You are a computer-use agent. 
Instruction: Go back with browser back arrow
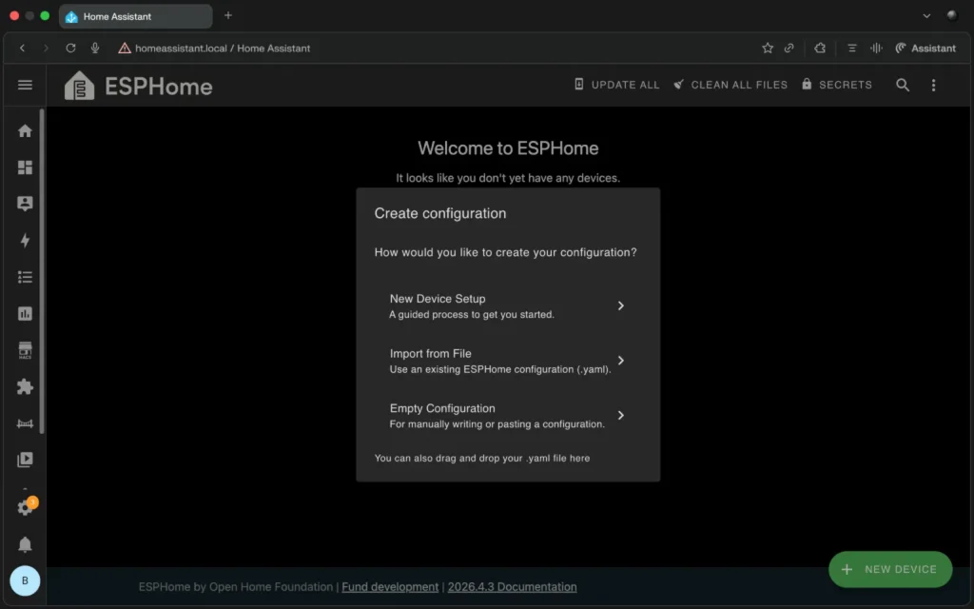[x=23, y=48]
